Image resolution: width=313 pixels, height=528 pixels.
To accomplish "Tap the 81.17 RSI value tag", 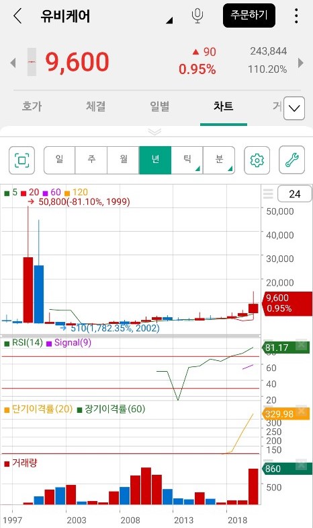I will [286, 348].
